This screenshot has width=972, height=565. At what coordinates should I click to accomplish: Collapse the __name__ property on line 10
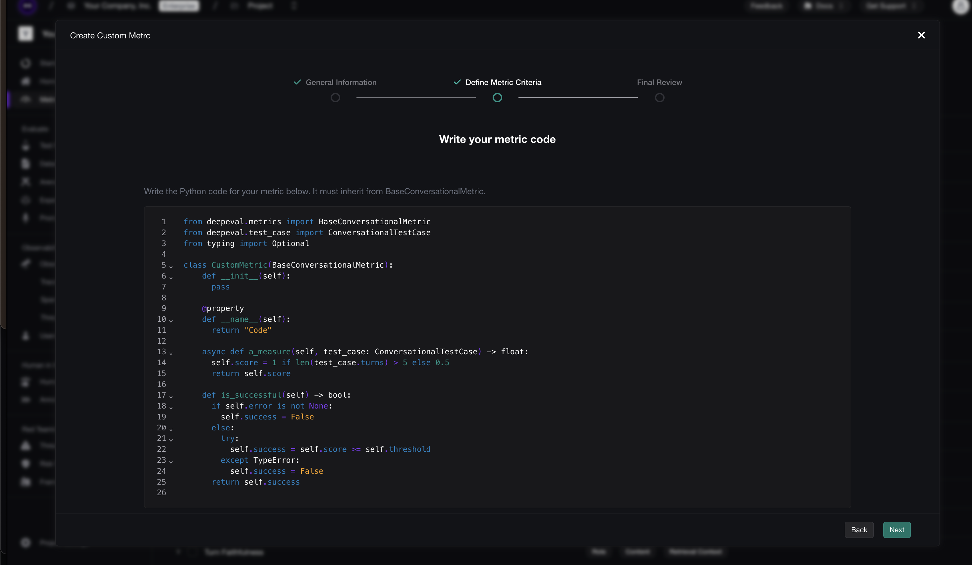tap(171, 321)
